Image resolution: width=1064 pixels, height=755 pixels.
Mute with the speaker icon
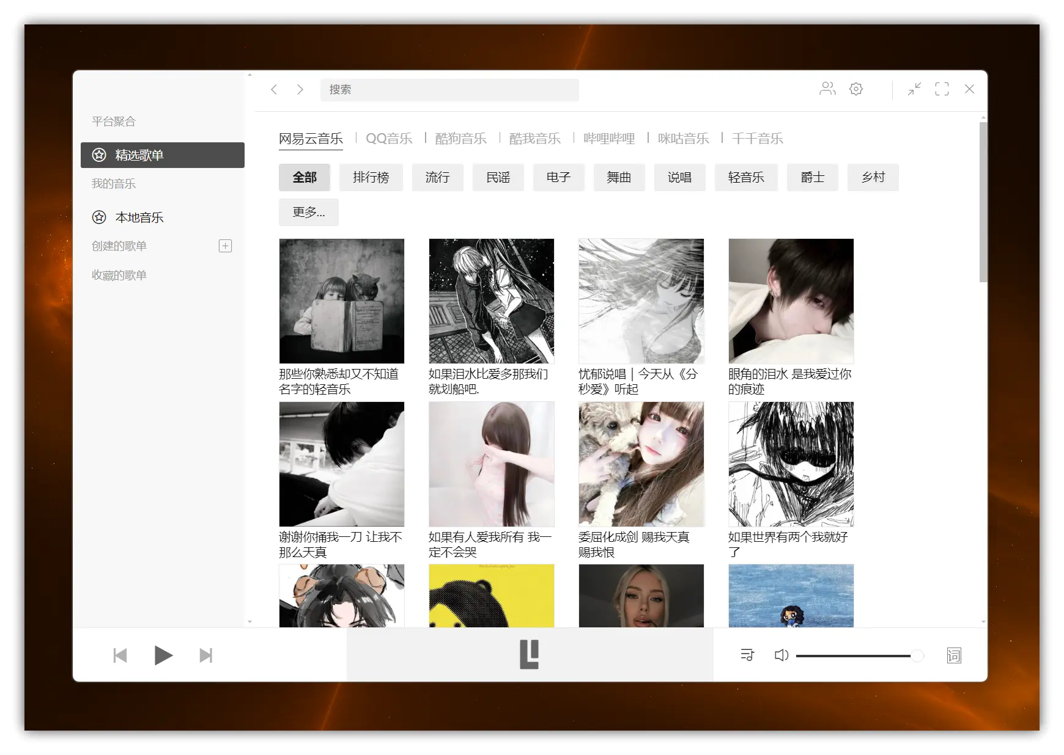click(781, 655)
